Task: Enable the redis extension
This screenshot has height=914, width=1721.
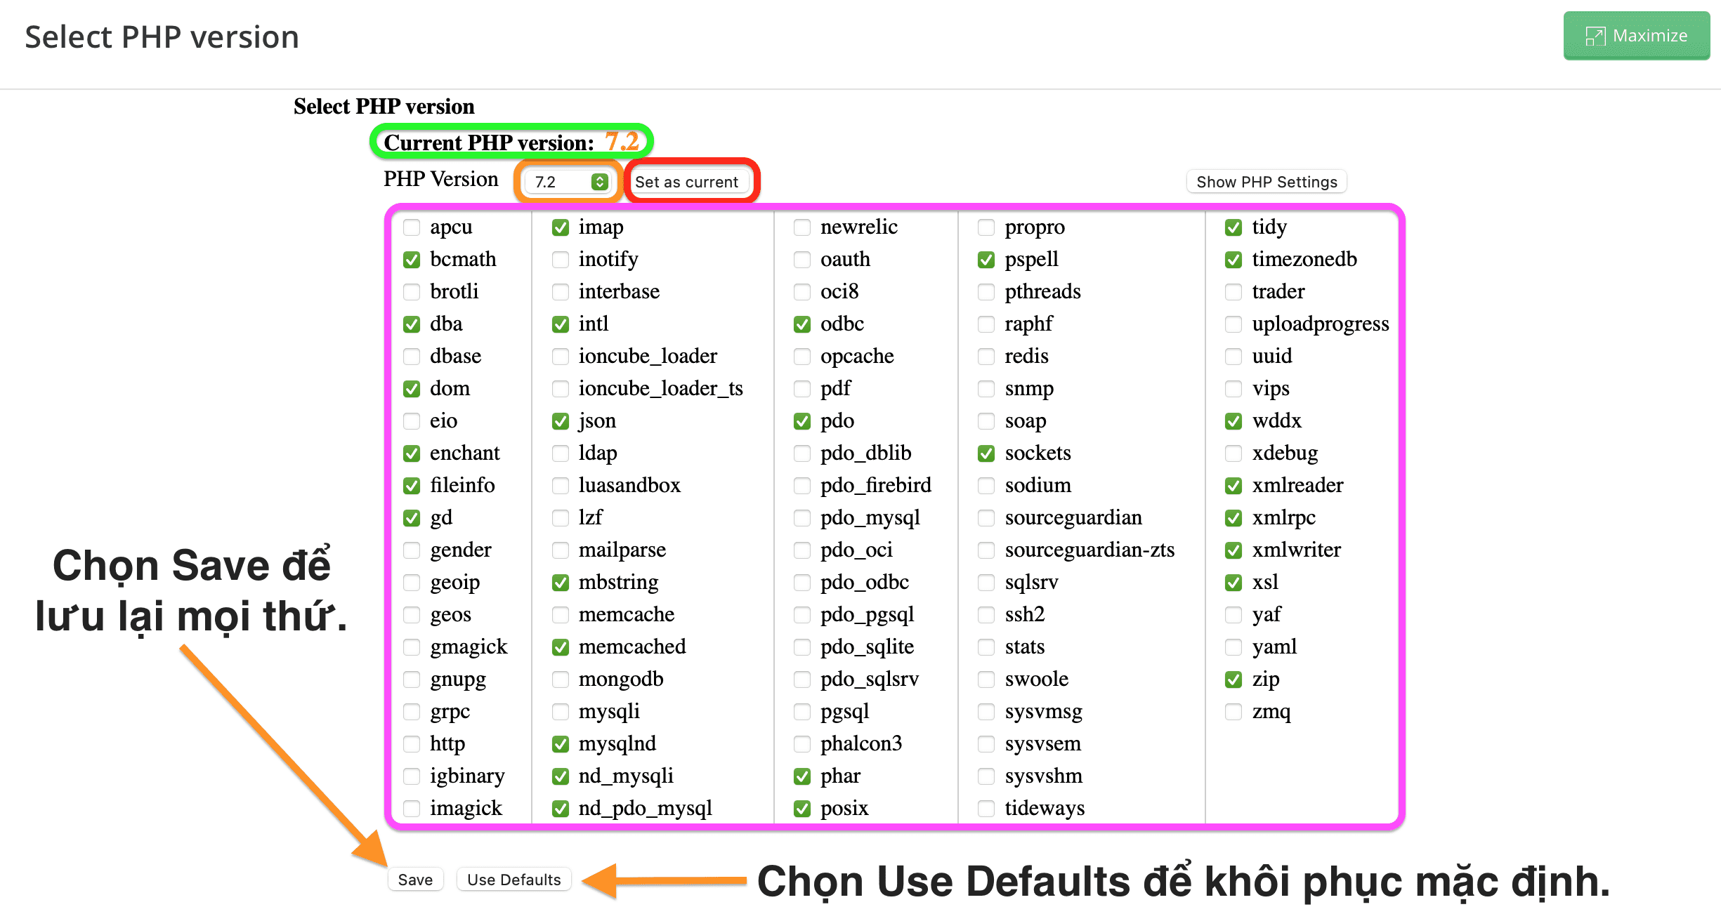Action: click(985, 355)
